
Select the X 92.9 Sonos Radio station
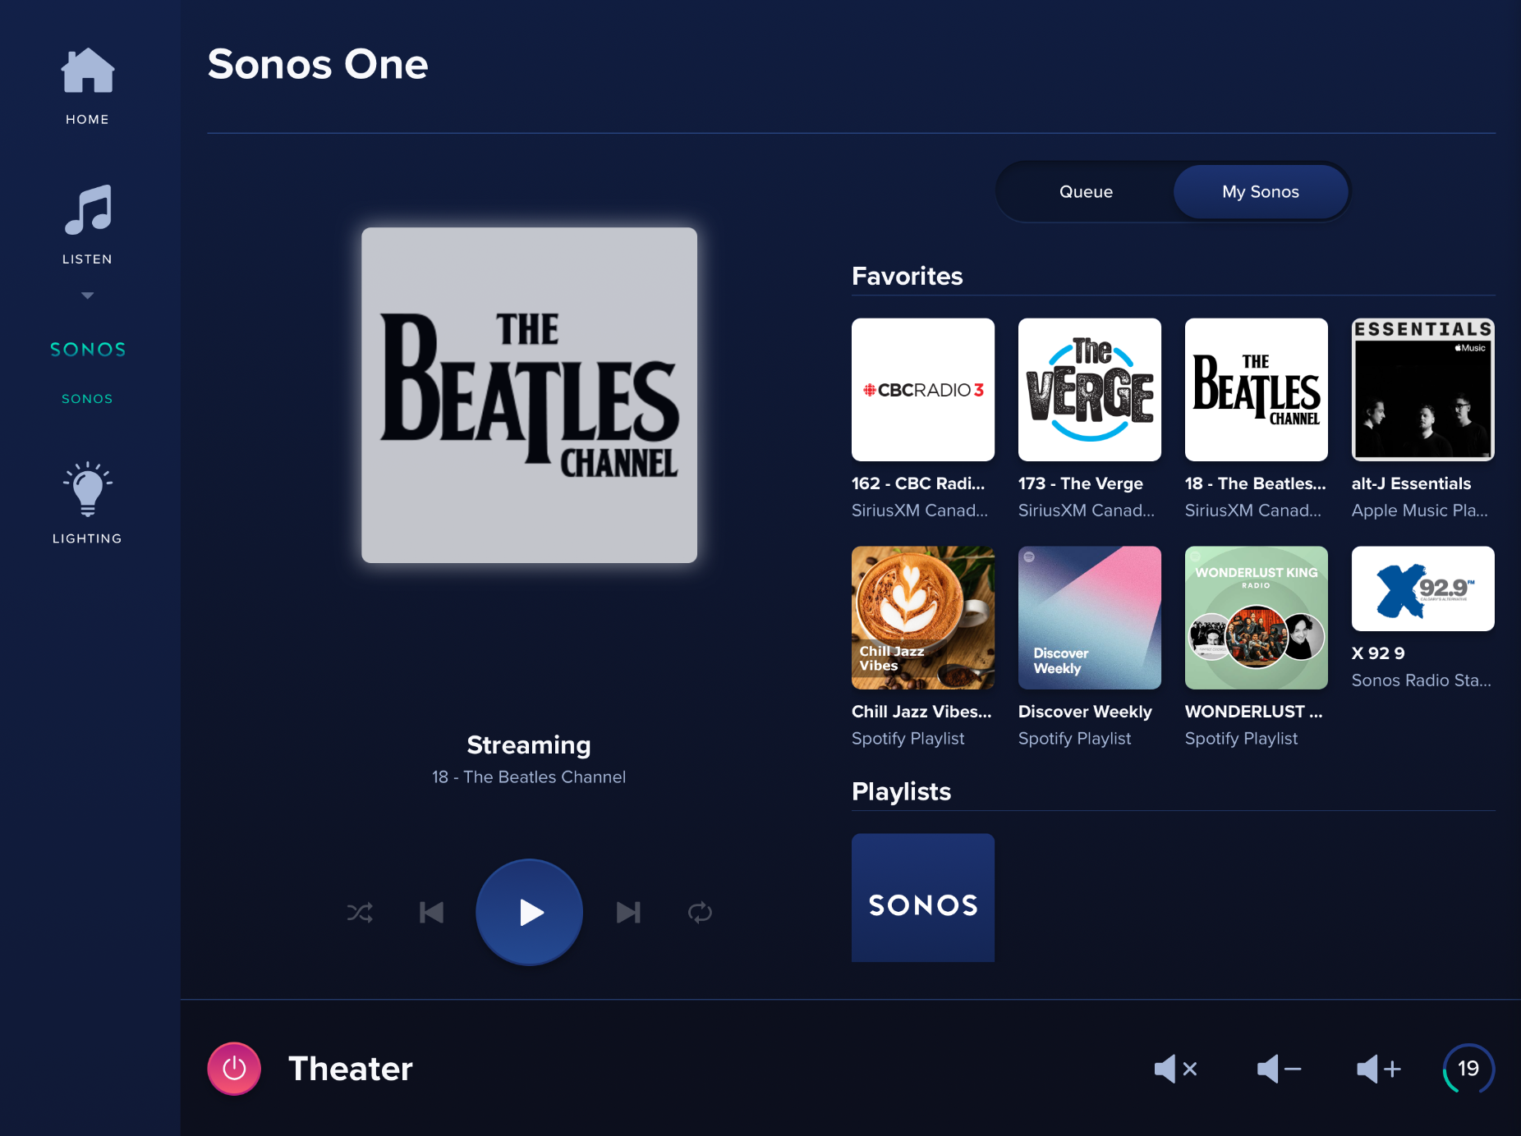[x=1422, y=589]
